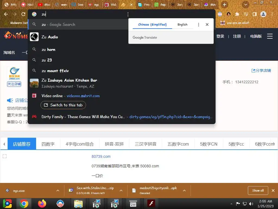
Task: Select the 5数字cc category tab
Action: (236, 144)
